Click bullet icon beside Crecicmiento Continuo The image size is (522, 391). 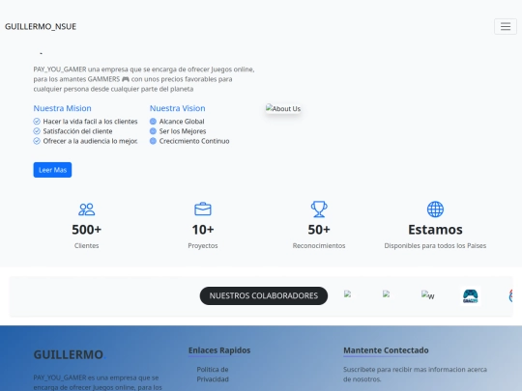(153, 141)
